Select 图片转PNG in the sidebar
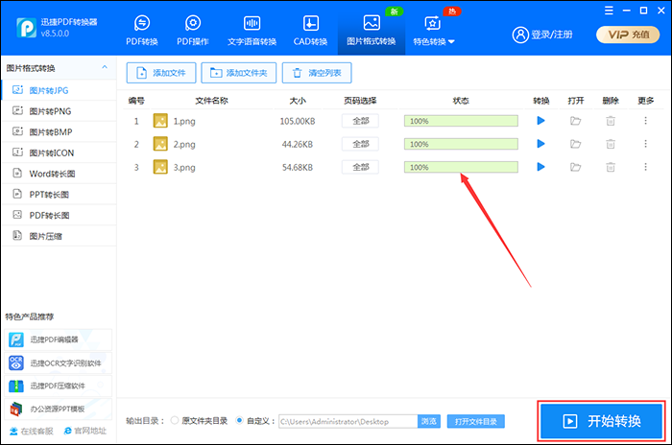The width and height of the screenshot is (672, 445). point(59,111)
